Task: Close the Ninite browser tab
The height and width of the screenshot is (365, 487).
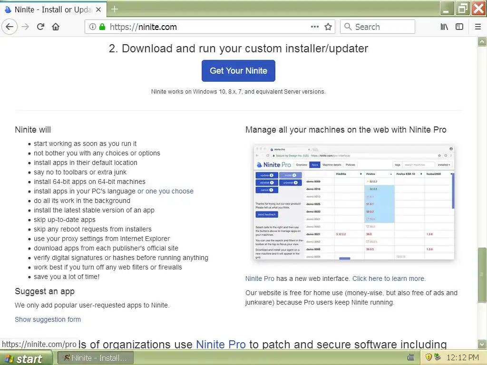Action: 98,10
